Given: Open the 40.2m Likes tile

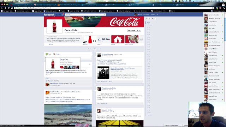Looking at the screenshot, I should pos(104,39).
